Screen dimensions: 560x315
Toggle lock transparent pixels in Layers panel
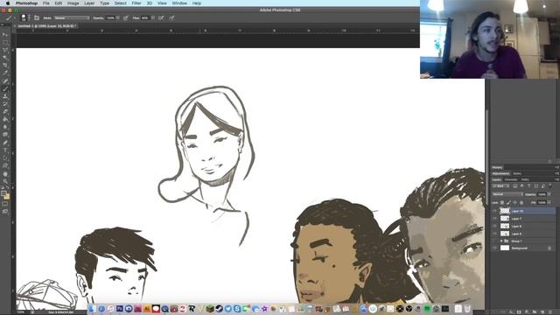502,202
